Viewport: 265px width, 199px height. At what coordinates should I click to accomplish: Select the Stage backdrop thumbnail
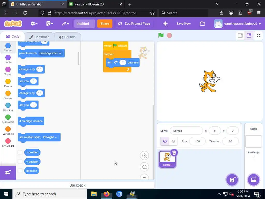(x=254, y=141)
